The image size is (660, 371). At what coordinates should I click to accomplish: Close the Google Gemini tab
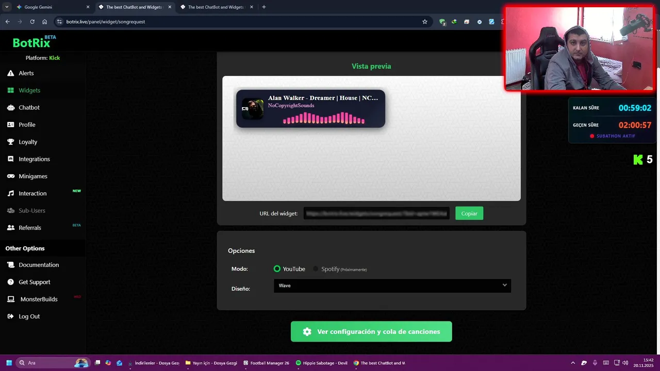(x=88, y=7)
